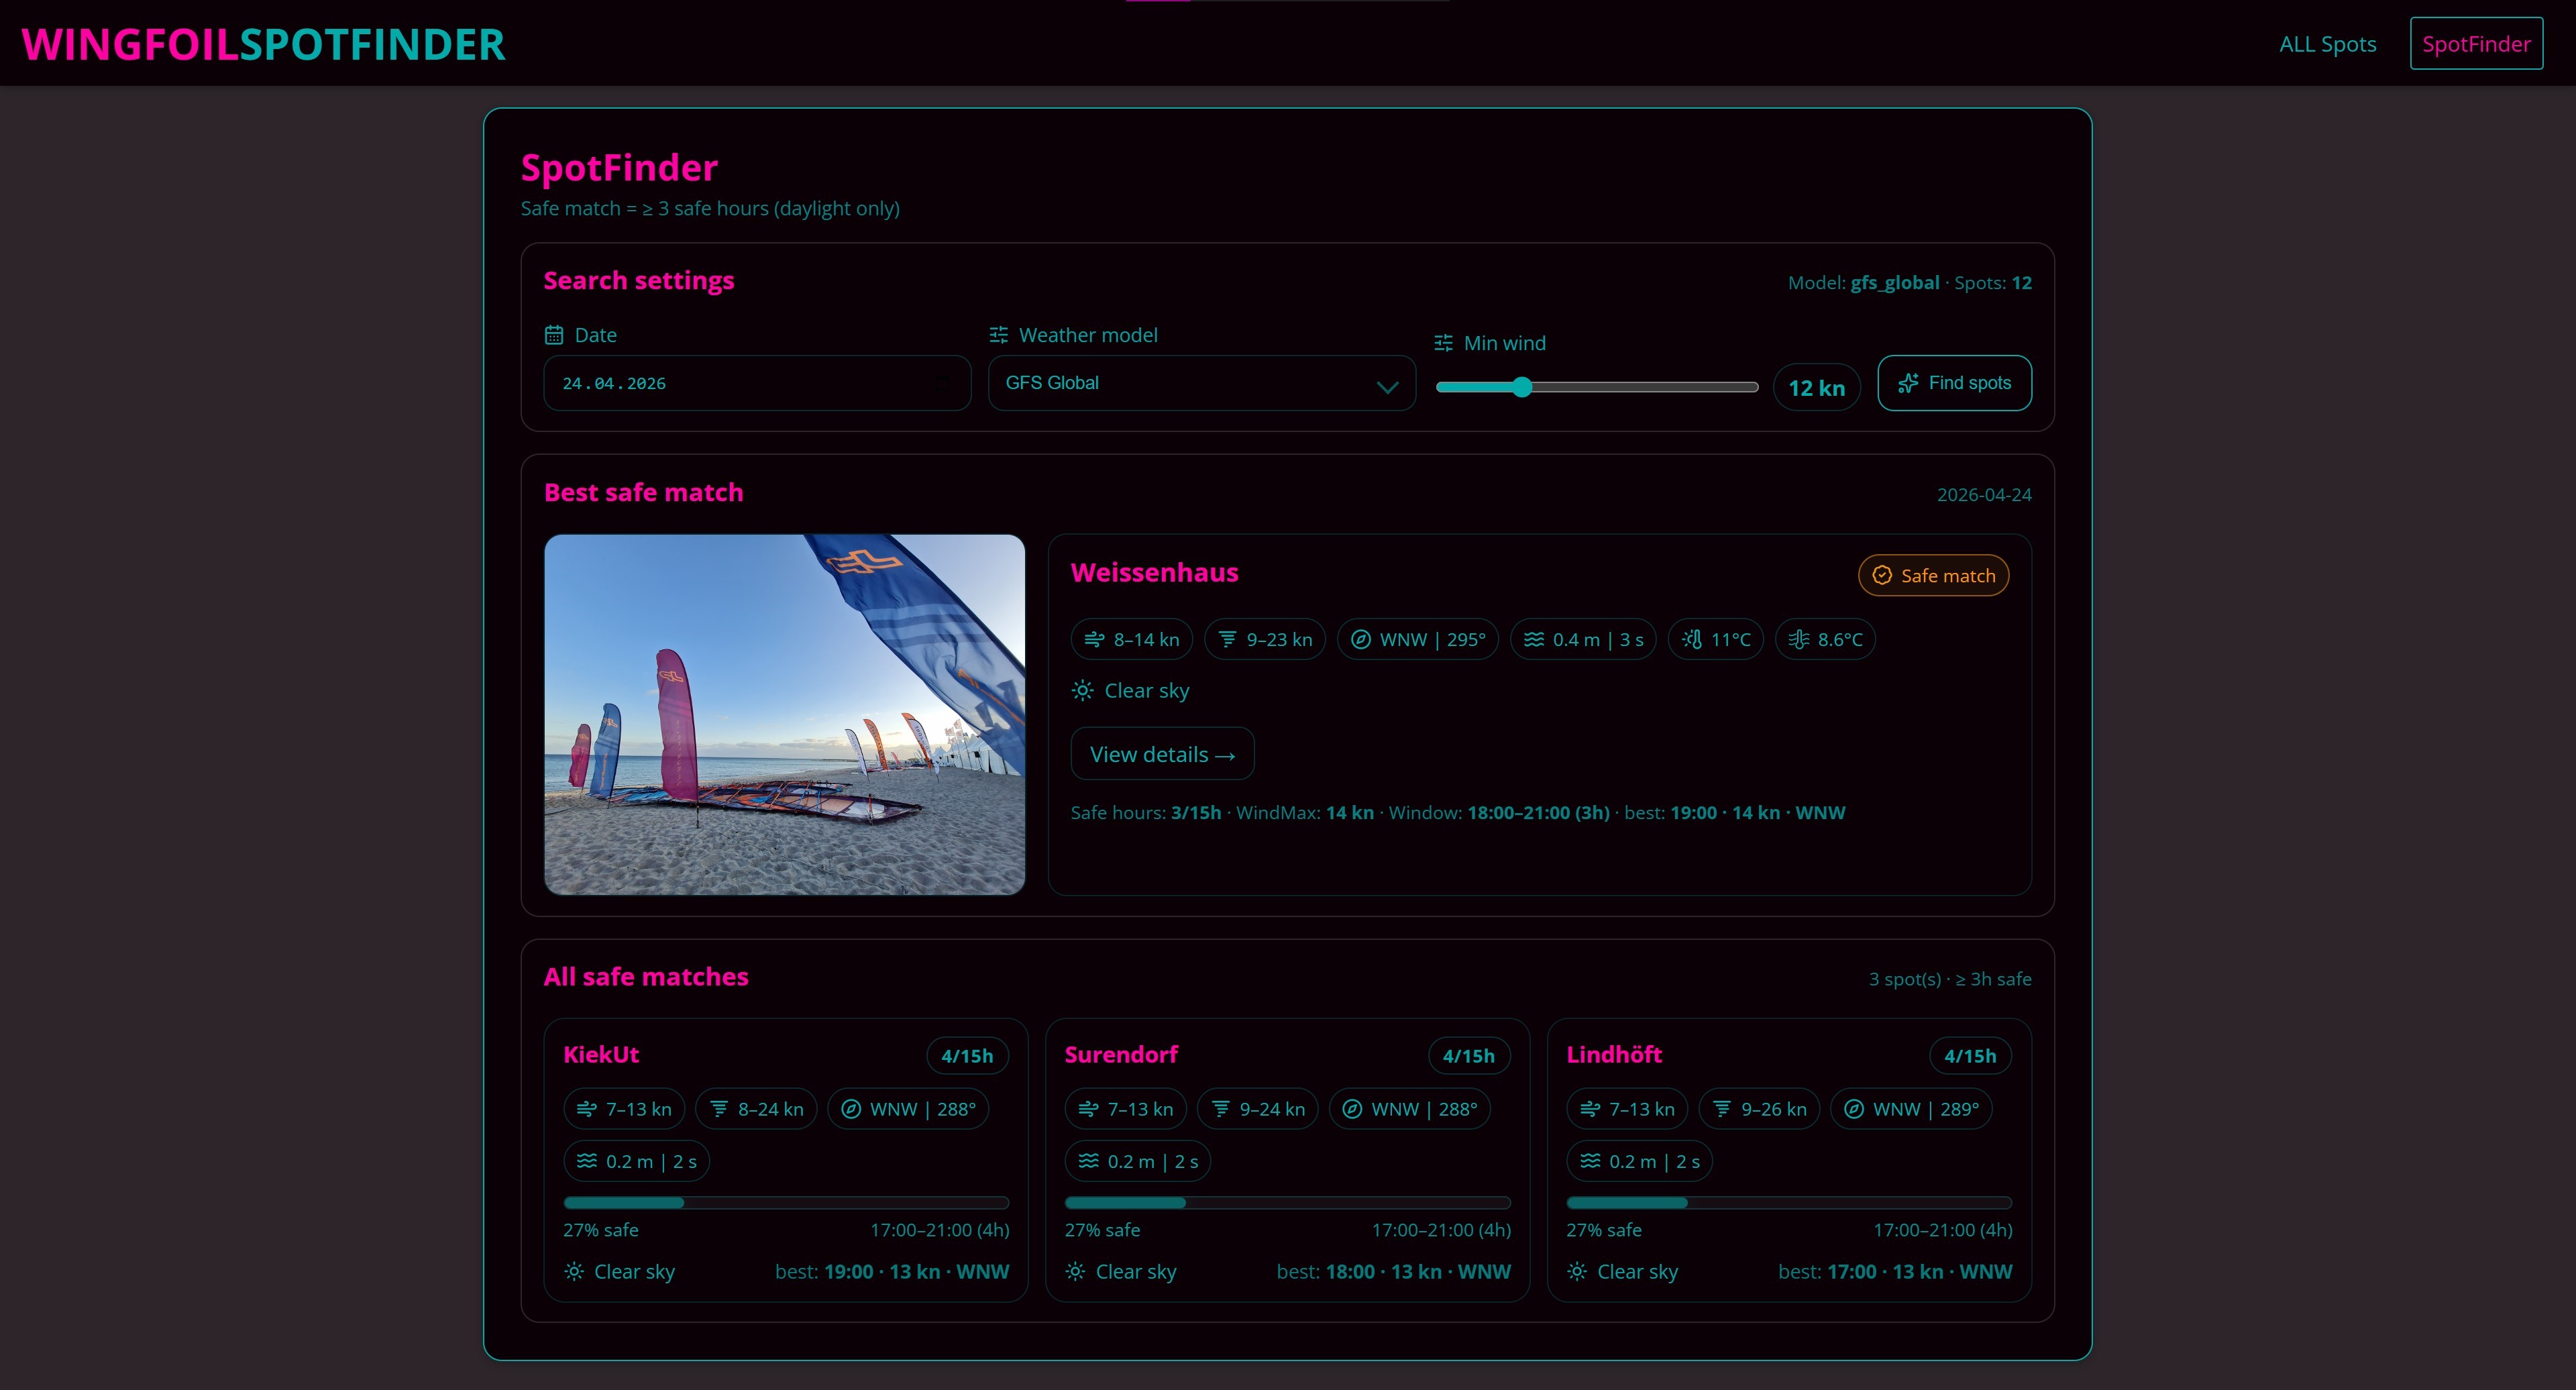Open the ALL Spots nav item
Image resolution: width=2576 pixels, height=1390 pixels.
(2327, 44)
